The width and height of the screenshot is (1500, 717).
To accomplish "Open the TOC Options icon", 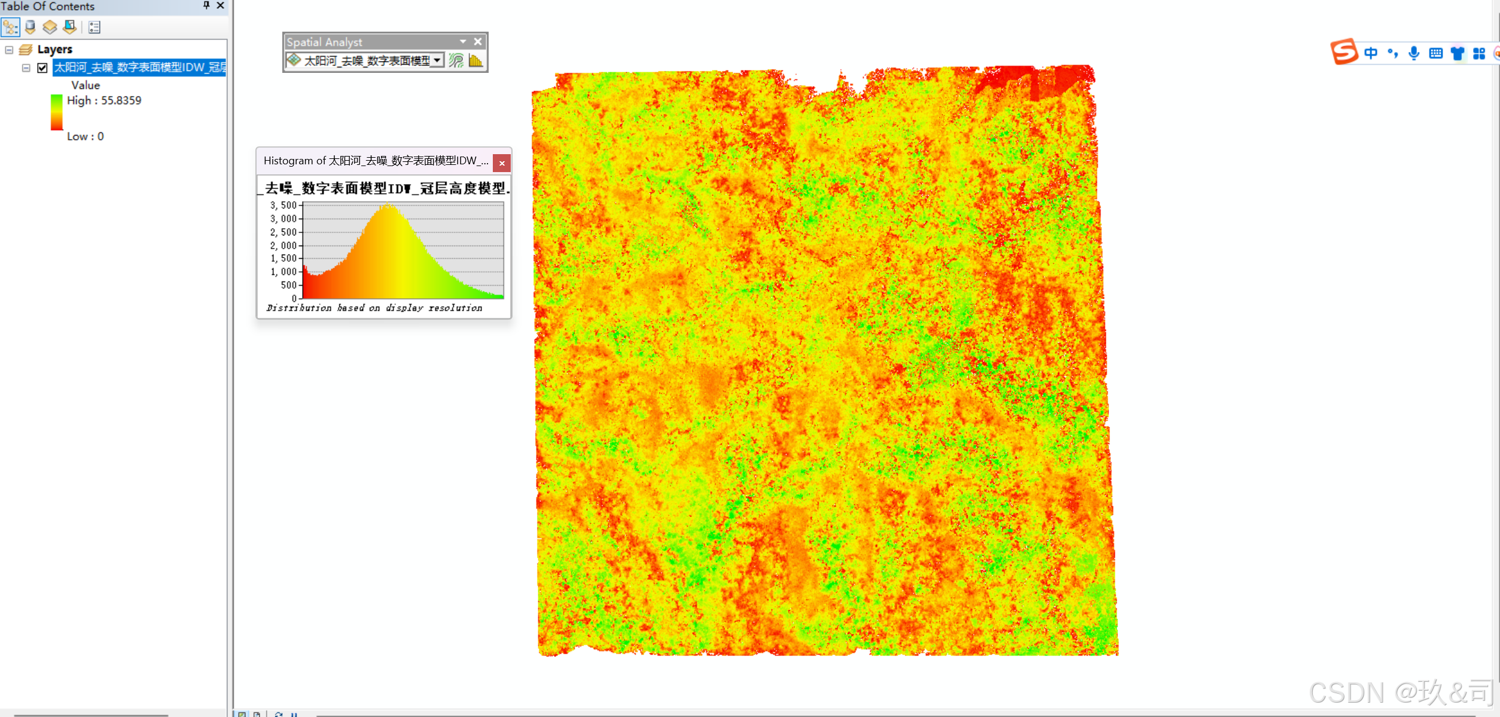I will (94, 27).
